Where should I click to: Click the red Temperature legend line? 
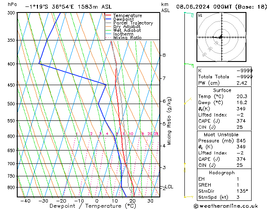tap(108, 15)
